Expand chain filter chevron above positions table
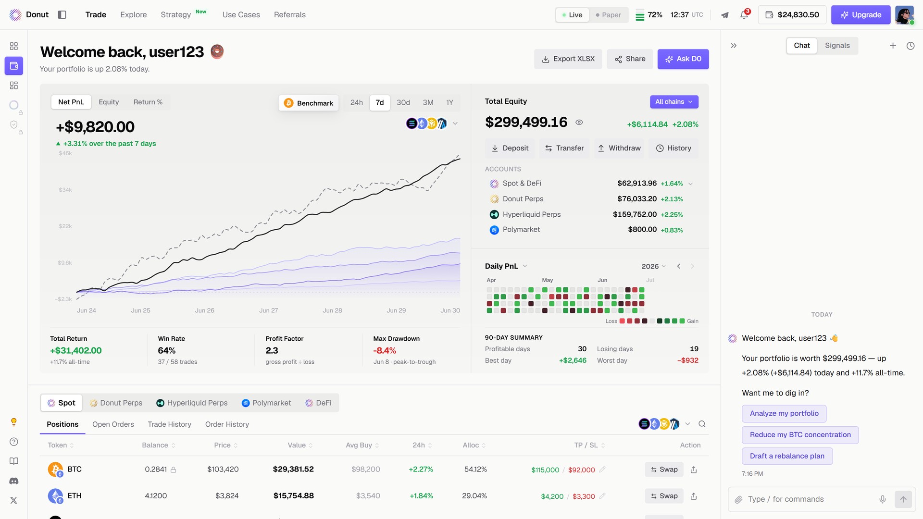The width and height of the screenshot is (923, 519). (687, 424)
